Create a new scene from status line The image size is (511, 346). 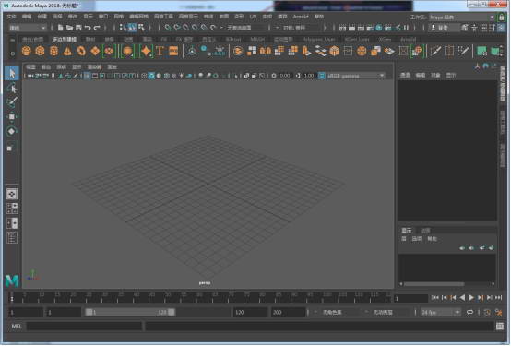pos(60,28)
